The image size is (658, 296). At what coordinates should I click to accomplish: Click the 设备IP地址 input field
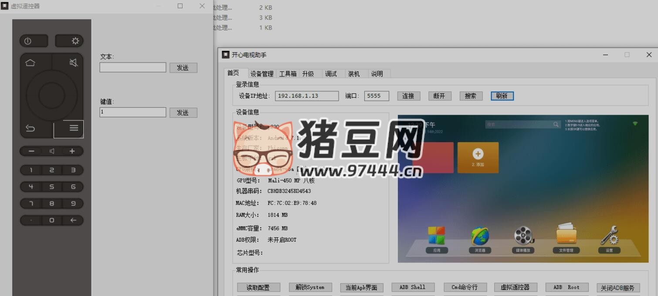306,96
